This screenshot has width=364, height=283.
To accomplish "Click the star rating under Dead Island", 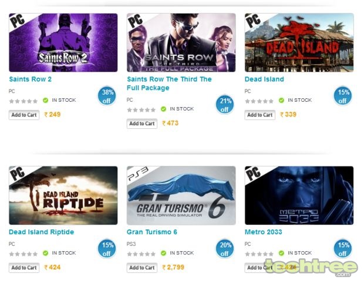I will pyautogui.click(x=259, y=101).
